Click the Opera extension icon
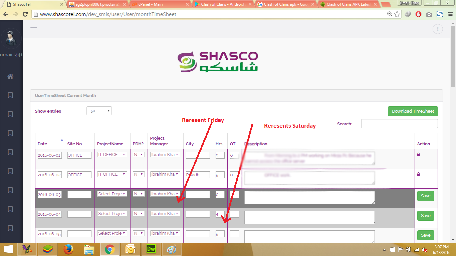This screenshot has width=456, height=256. click(x=418, y=14)
